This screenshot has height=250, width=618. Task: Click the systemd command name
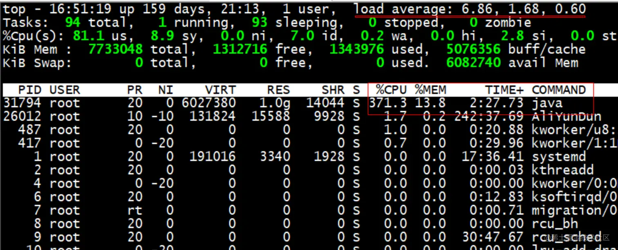coord(559,157)
